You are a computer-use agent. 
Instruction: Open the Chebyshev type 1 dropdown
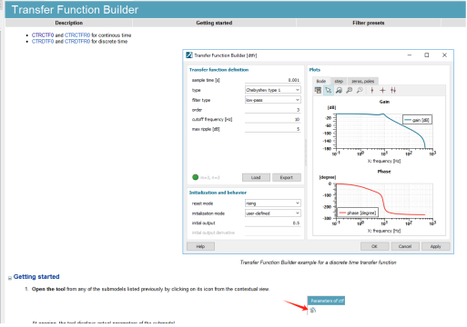point(273,90)
